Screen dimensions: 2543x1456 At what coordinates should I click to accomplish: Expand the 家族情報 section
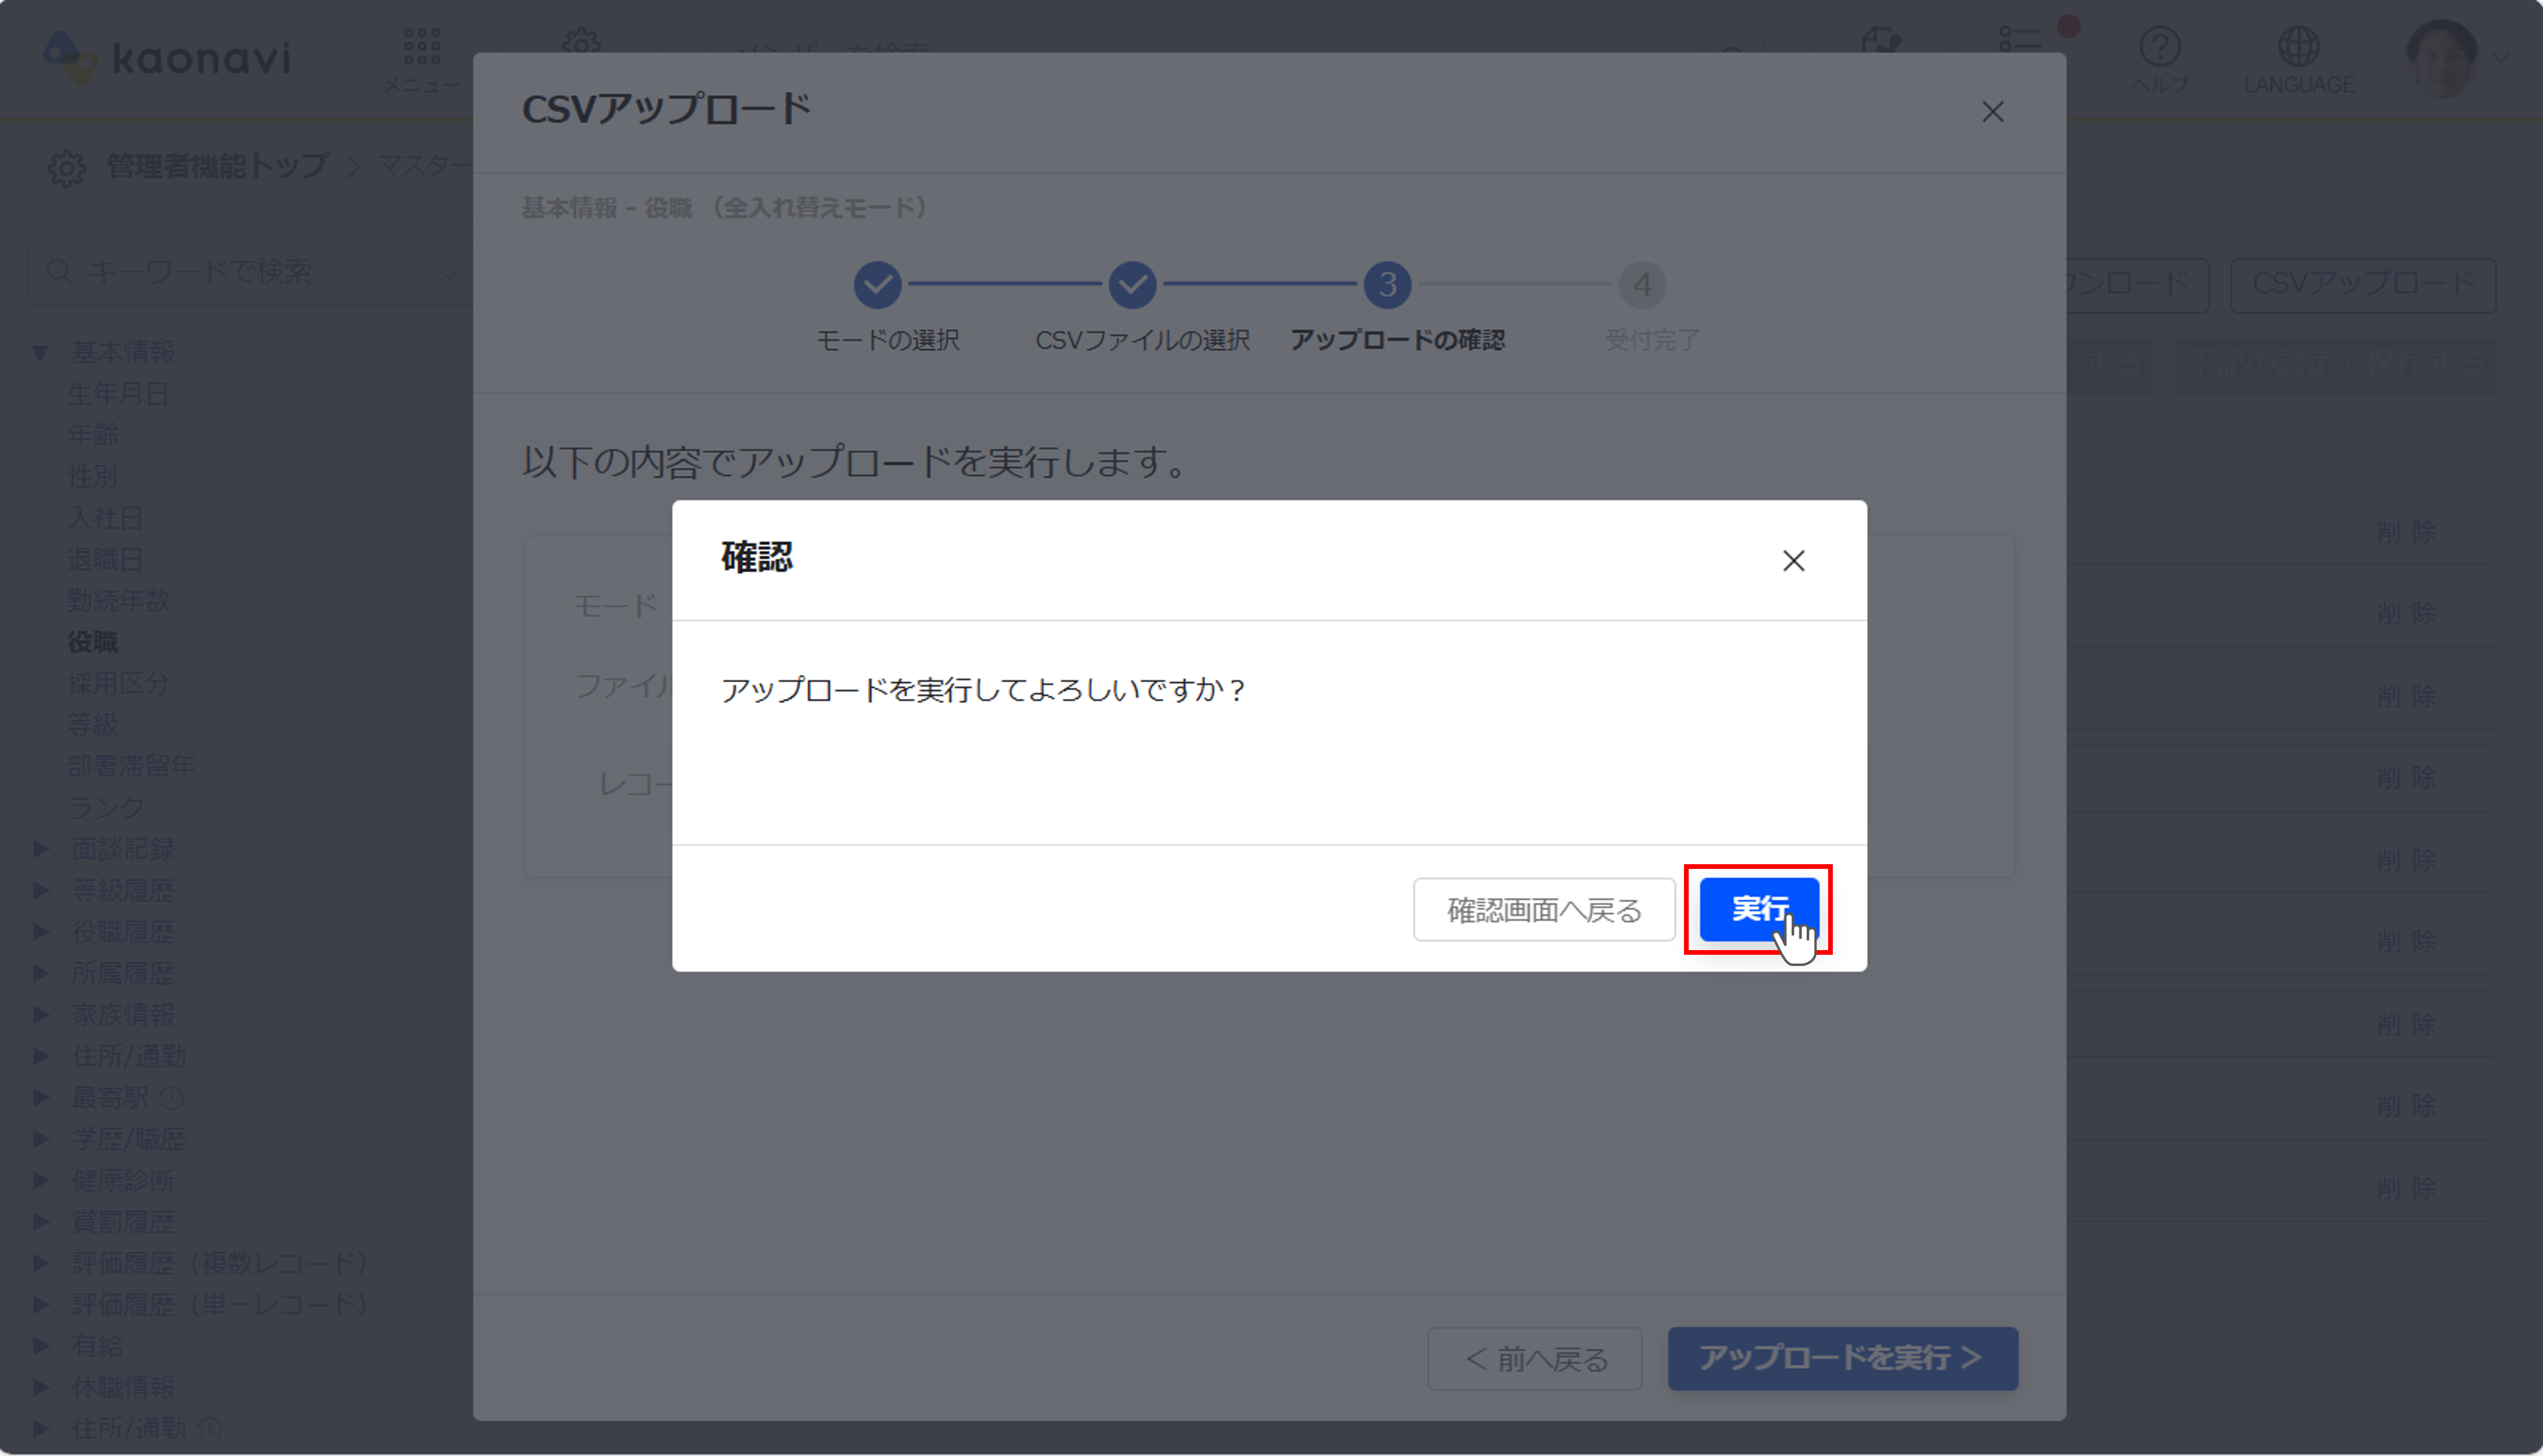(42, 1014)
